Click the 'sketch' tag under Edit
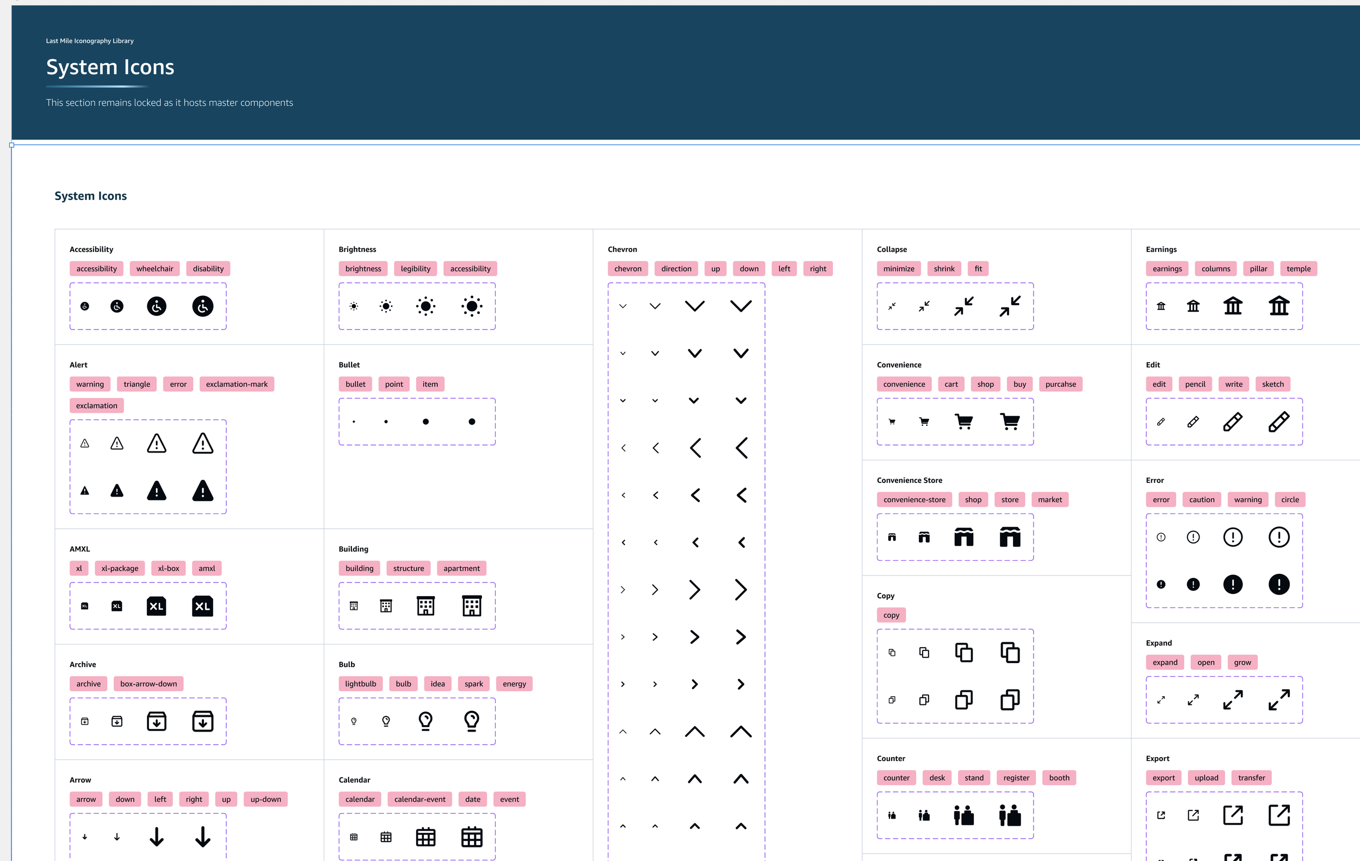1360x861 pixels. tap(1272, 384)
